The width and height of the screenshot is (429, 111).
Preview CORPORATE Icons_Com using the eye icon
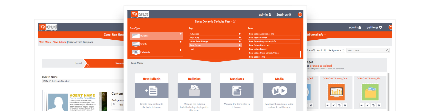[328, 105]
